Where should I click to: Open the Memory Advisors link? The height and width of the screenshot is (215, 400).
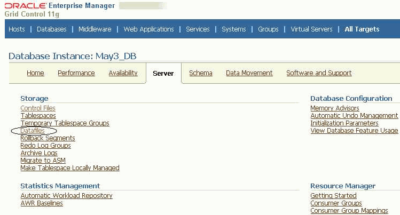(335, 108)
